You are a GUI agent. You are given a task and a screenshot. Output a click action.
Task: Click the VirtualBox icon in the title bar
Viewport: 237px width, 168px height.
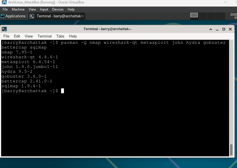pos(4,2)
